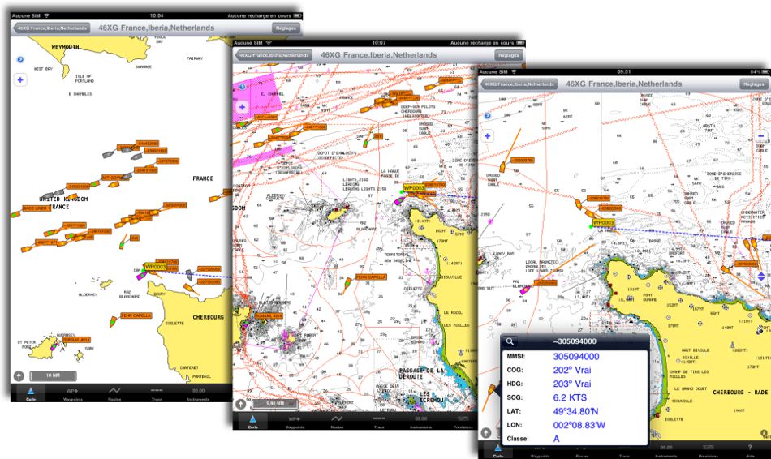Viewport: 771px width, 459px height.
Task: Open the Carte tab in the left window
Action: point(31,393)
